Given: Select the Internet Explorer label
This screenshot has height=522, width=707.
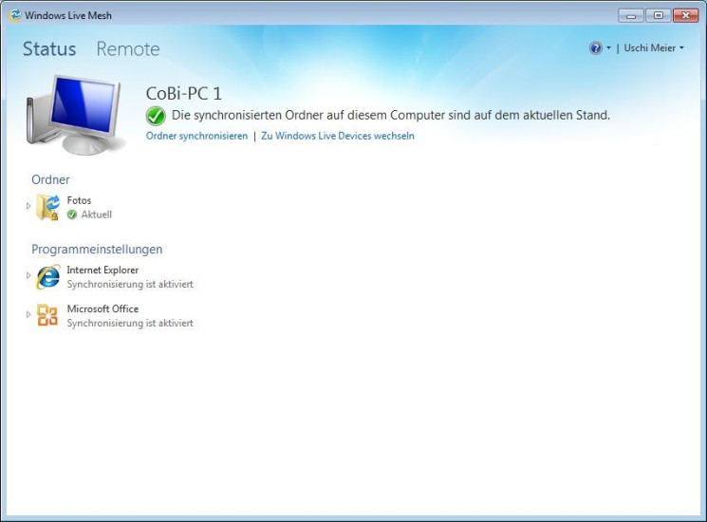Looking at the screenshot, I should click(x=102, y=270).
